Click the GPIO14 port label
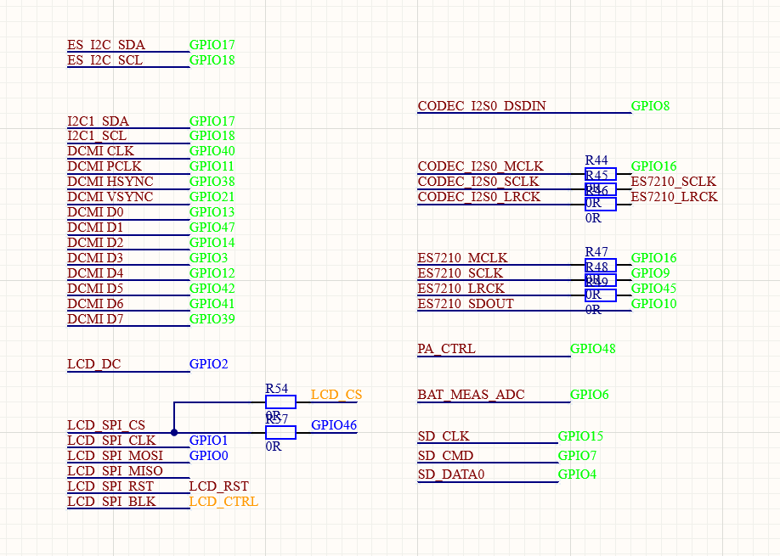780x556 pixels. [212, 243]
